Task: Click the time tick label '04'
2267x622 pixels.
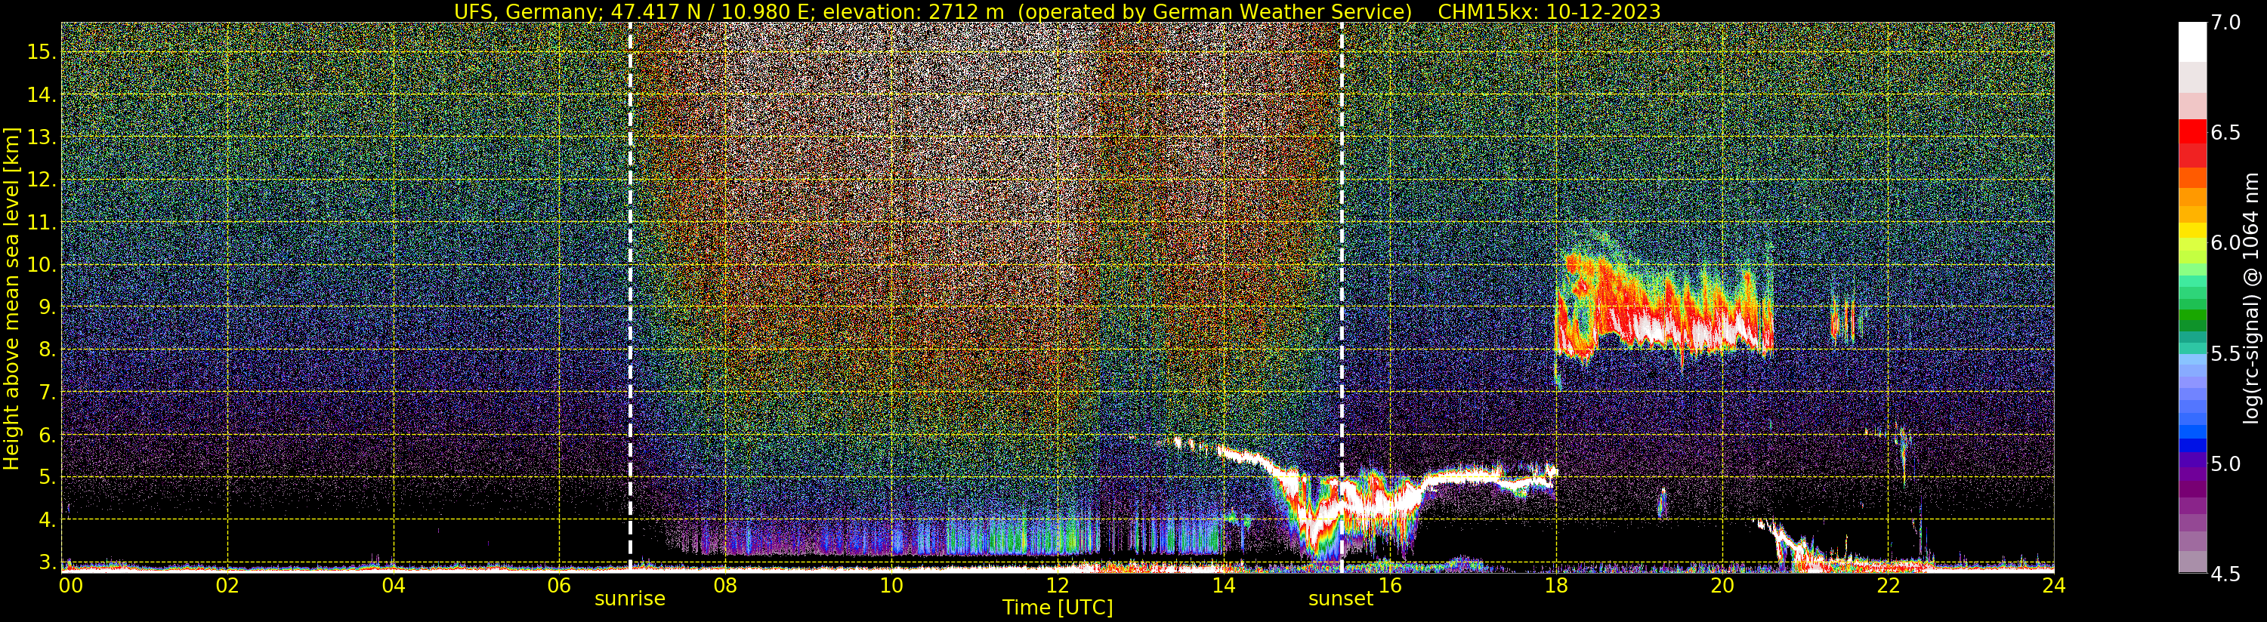Action: pos(394,585)
